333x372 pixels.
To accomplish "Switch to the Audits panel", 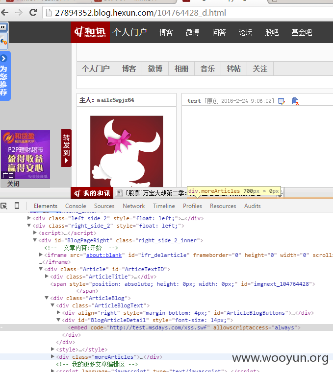I will (253, 206).
